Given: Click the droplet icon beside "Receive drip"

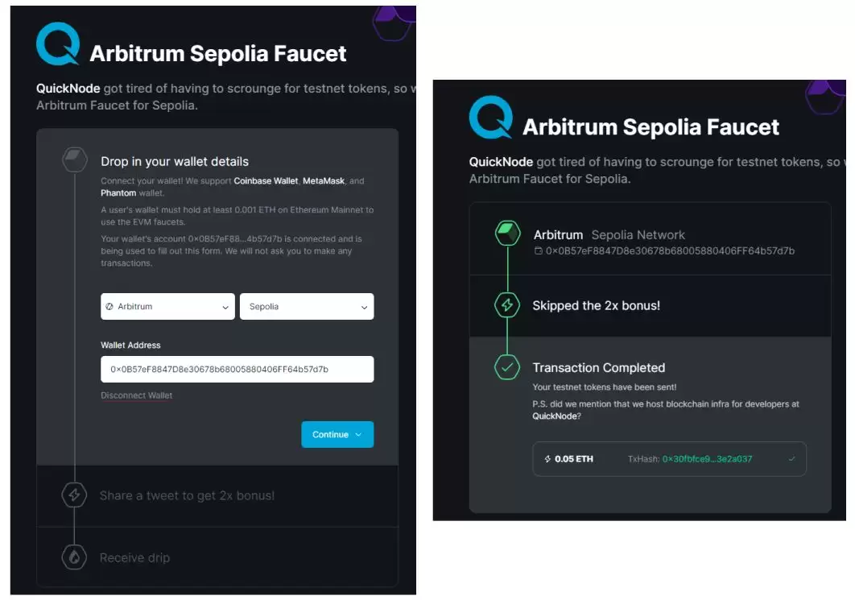Looking at the screenshot, I should (x=75, y=557).
